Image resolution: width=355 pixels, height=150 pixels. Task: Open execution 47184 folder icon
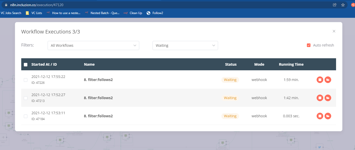[328, 116]
